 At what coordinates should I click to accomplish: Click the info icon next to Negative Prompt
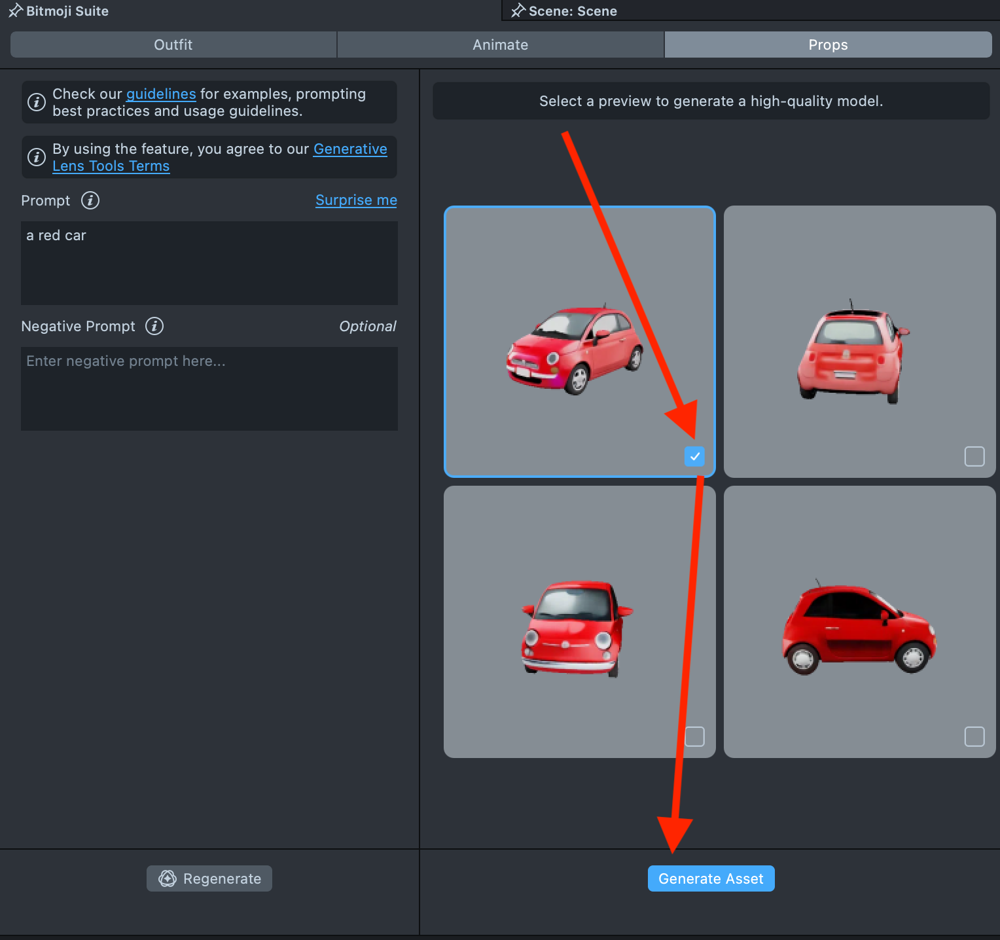154,326
